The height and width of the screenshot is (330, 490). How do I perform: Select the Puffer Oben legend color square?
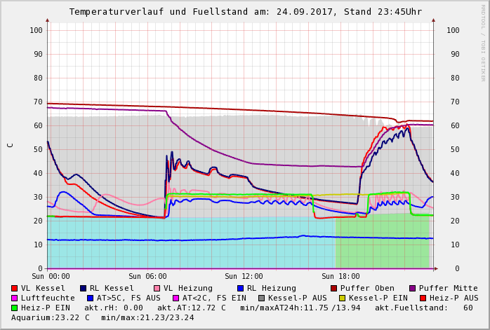click(334, 288)
